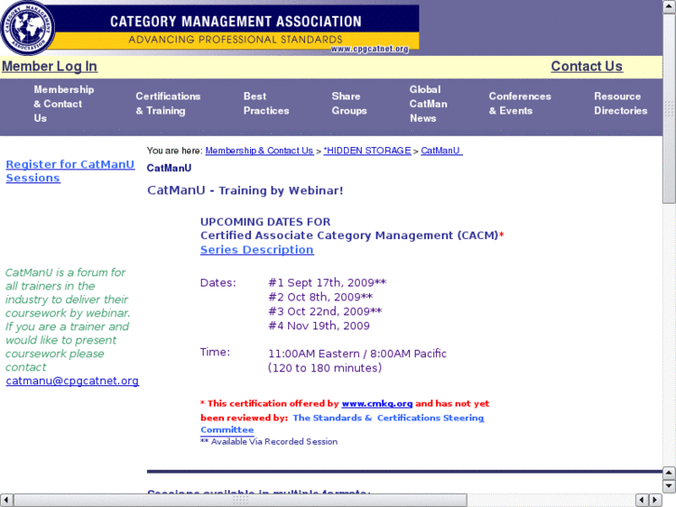Open Best Practices menu
The height and width of the screenshot is (507, 676).
click(266, 103)
